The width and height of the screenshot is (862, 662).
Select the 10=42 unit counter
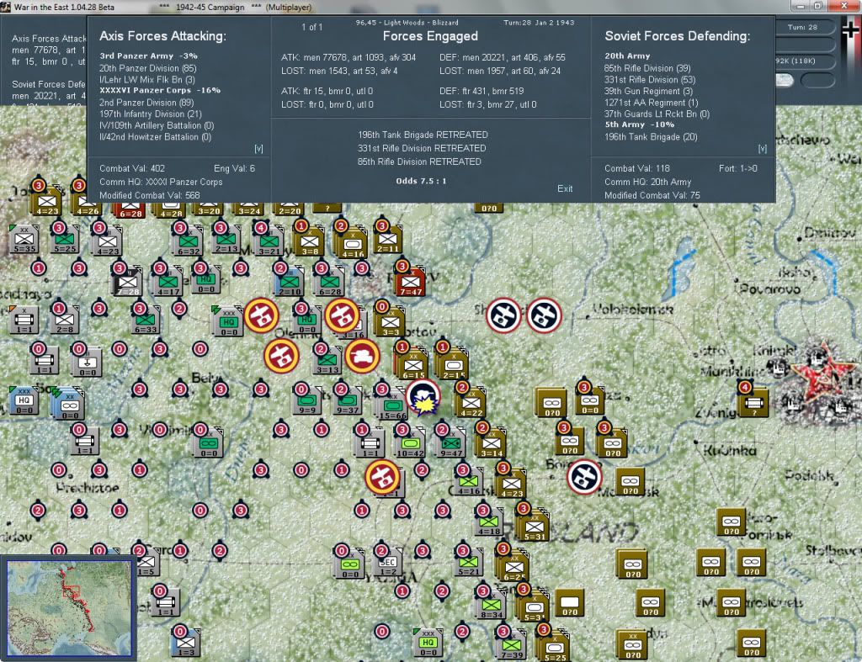coord(410,444)
